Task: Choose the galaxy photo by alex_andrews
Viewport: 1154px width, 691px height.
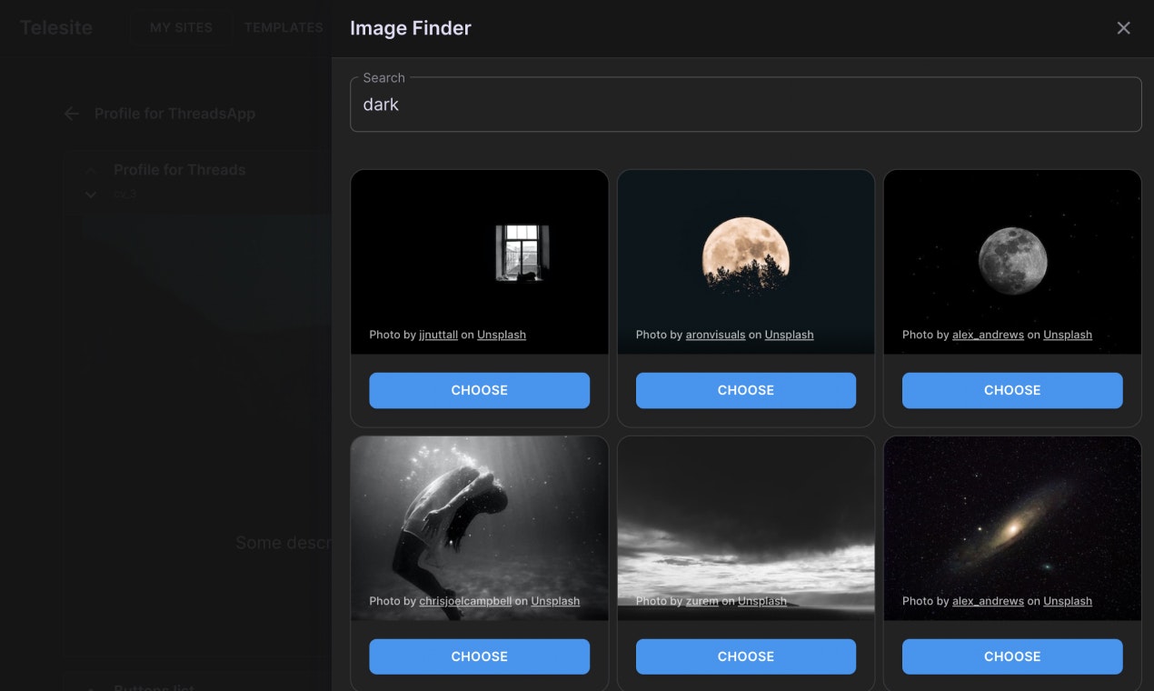Action: tap(1012, 656)
